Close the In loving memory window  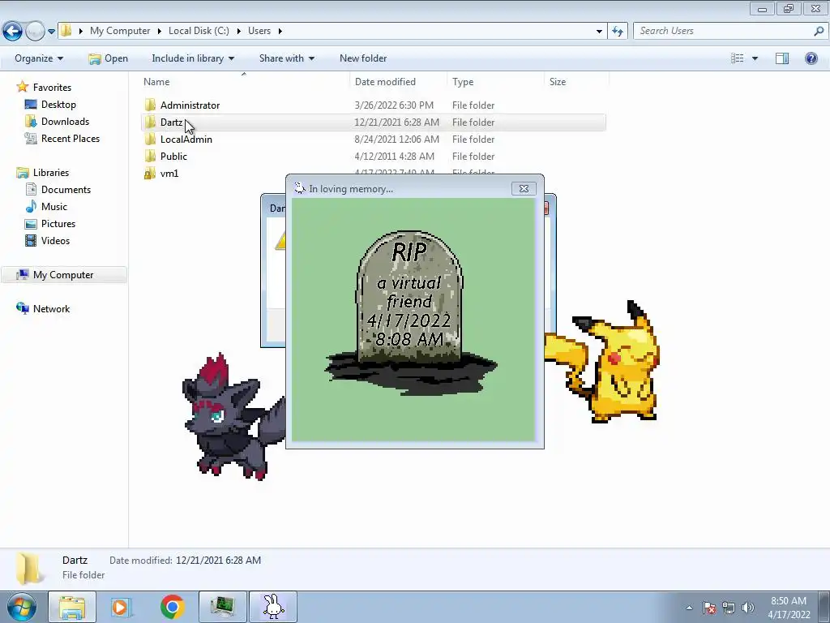tap(524, 188)
